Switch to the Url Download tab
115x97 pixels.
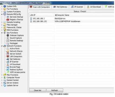pyautogui.click(x=94, y=7)
